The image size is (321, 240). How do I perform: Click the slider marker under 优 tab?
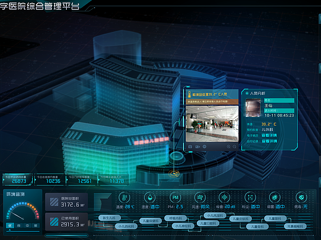[x=9, y=230]
